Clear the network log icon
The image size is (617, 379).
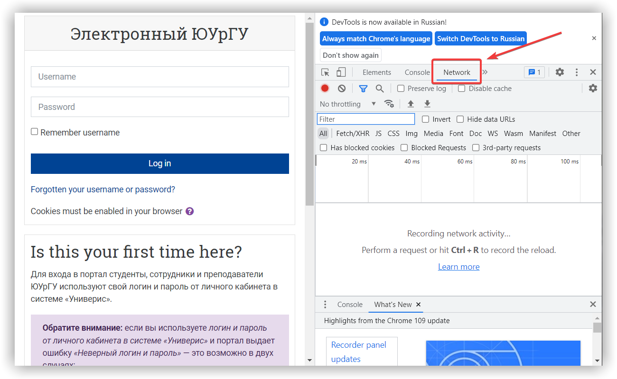[342, 88]
